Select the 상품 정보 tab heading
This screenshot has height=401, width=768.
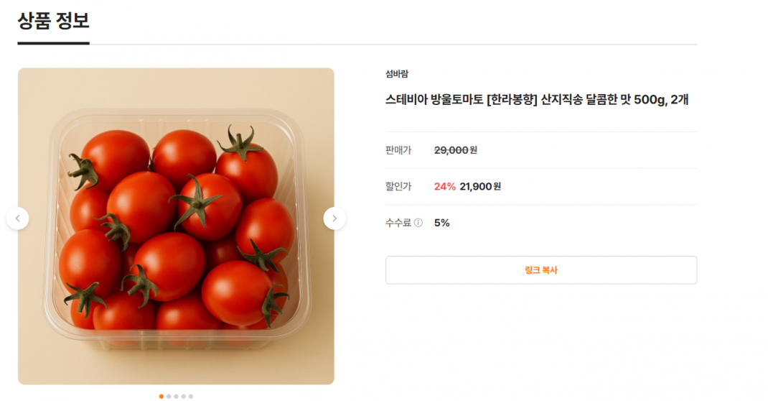pyautogui.click(x=53, y=21)
